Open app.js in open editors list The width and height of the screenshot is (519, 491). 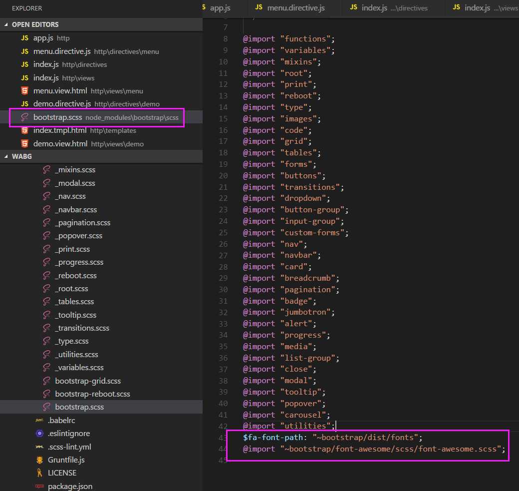[x=101, y=38]
